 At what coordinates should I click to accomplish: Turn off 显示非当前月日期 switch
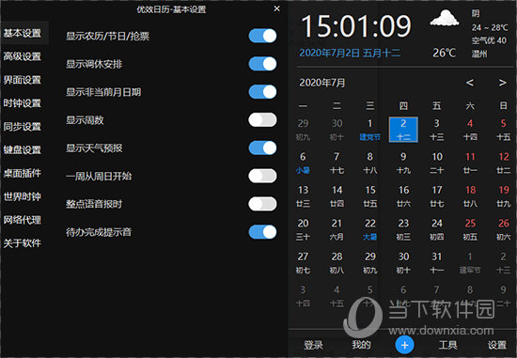click(262, 92)
